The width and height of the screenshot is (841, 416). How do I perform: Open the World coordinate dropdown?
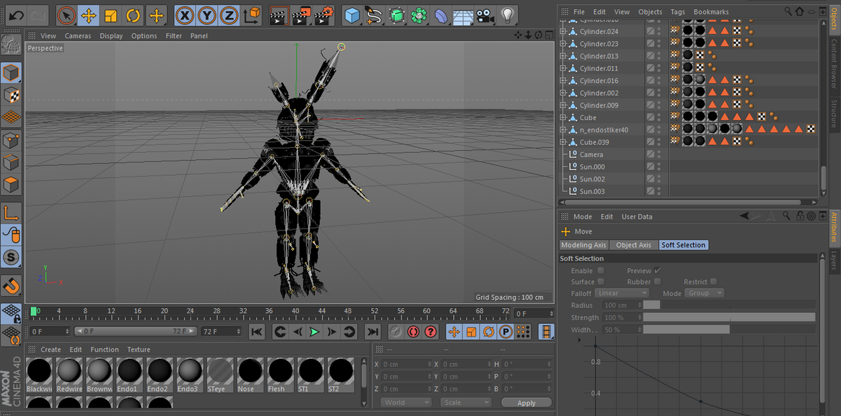coord(407,402)
